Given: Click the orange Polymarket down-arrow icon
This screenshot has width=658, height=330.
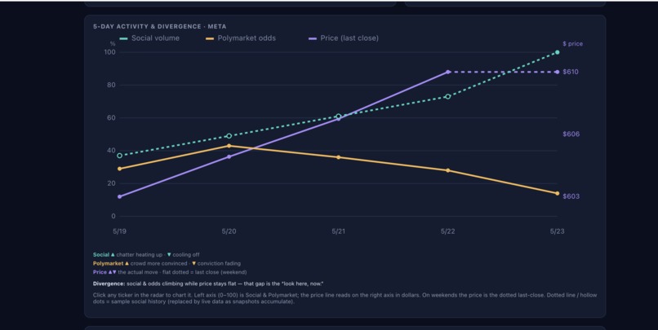Looking at the screenshot, I should click(x=193, y=263).
